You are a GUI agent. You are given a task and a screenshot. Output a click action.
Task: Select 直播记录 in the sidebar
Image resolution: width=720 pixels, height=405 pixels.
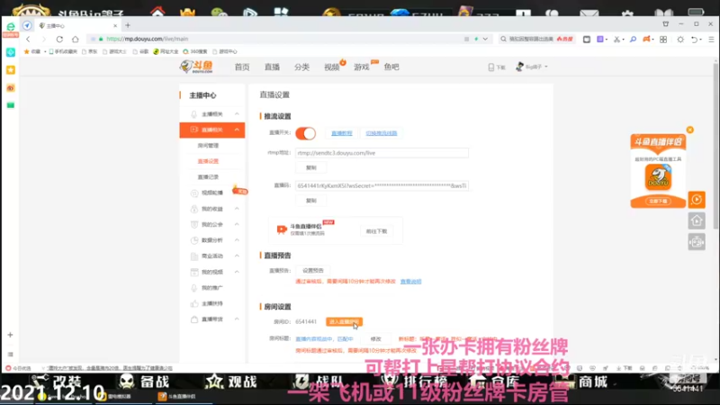point(208,177)
